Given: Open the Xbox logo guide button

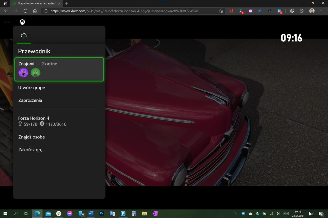Looking at the screenshot, I should [22, 22].
